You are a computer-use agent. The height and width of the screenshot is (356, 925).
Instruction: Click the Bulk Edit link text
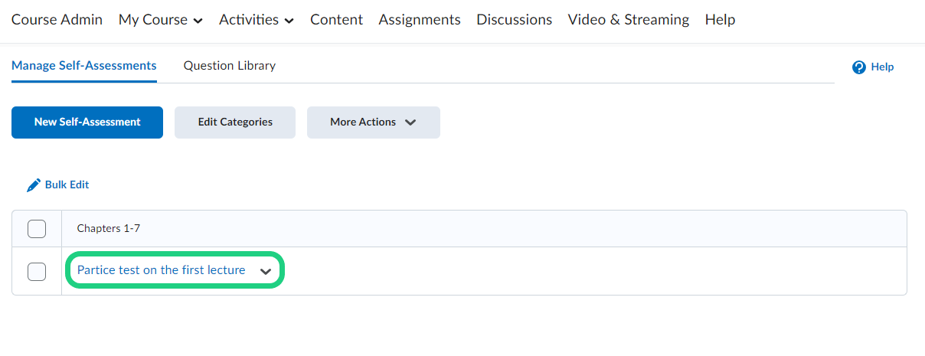pyautogui.click(x=67, y=185)
